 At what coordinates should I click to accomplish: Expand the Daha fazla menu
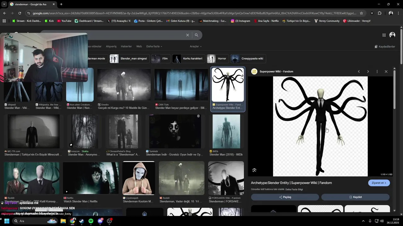coord(154,46)
